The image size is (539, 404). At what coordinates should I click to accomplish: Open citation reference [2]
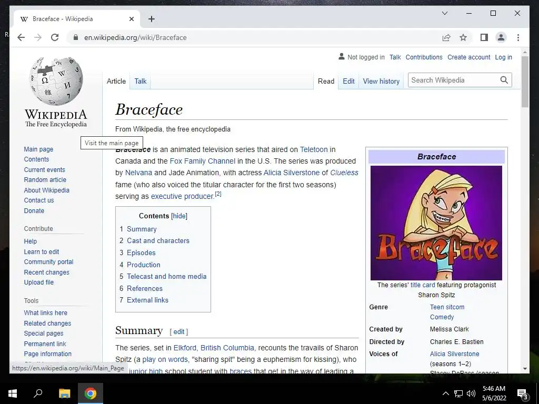[x=218, y=194]
